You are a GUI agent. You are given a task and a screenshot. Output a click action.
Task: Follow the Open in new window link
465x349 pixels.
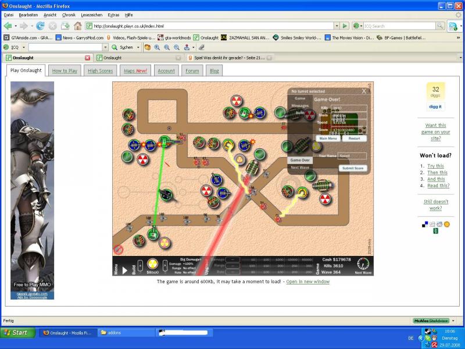307,282
